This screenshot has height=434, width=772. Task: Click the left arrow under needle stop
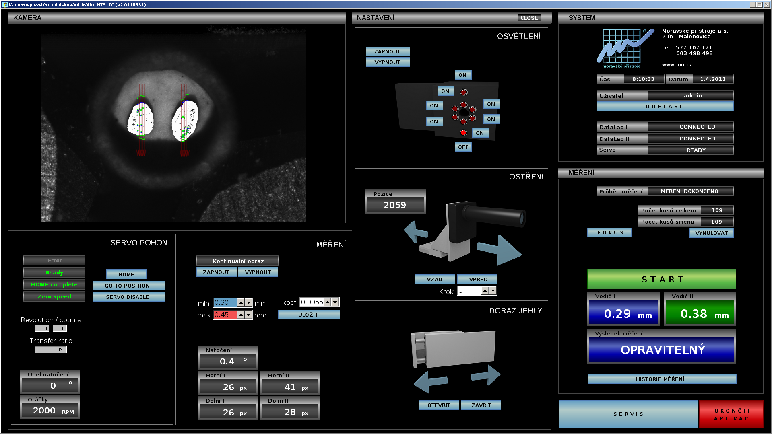(x=430, y=382)
